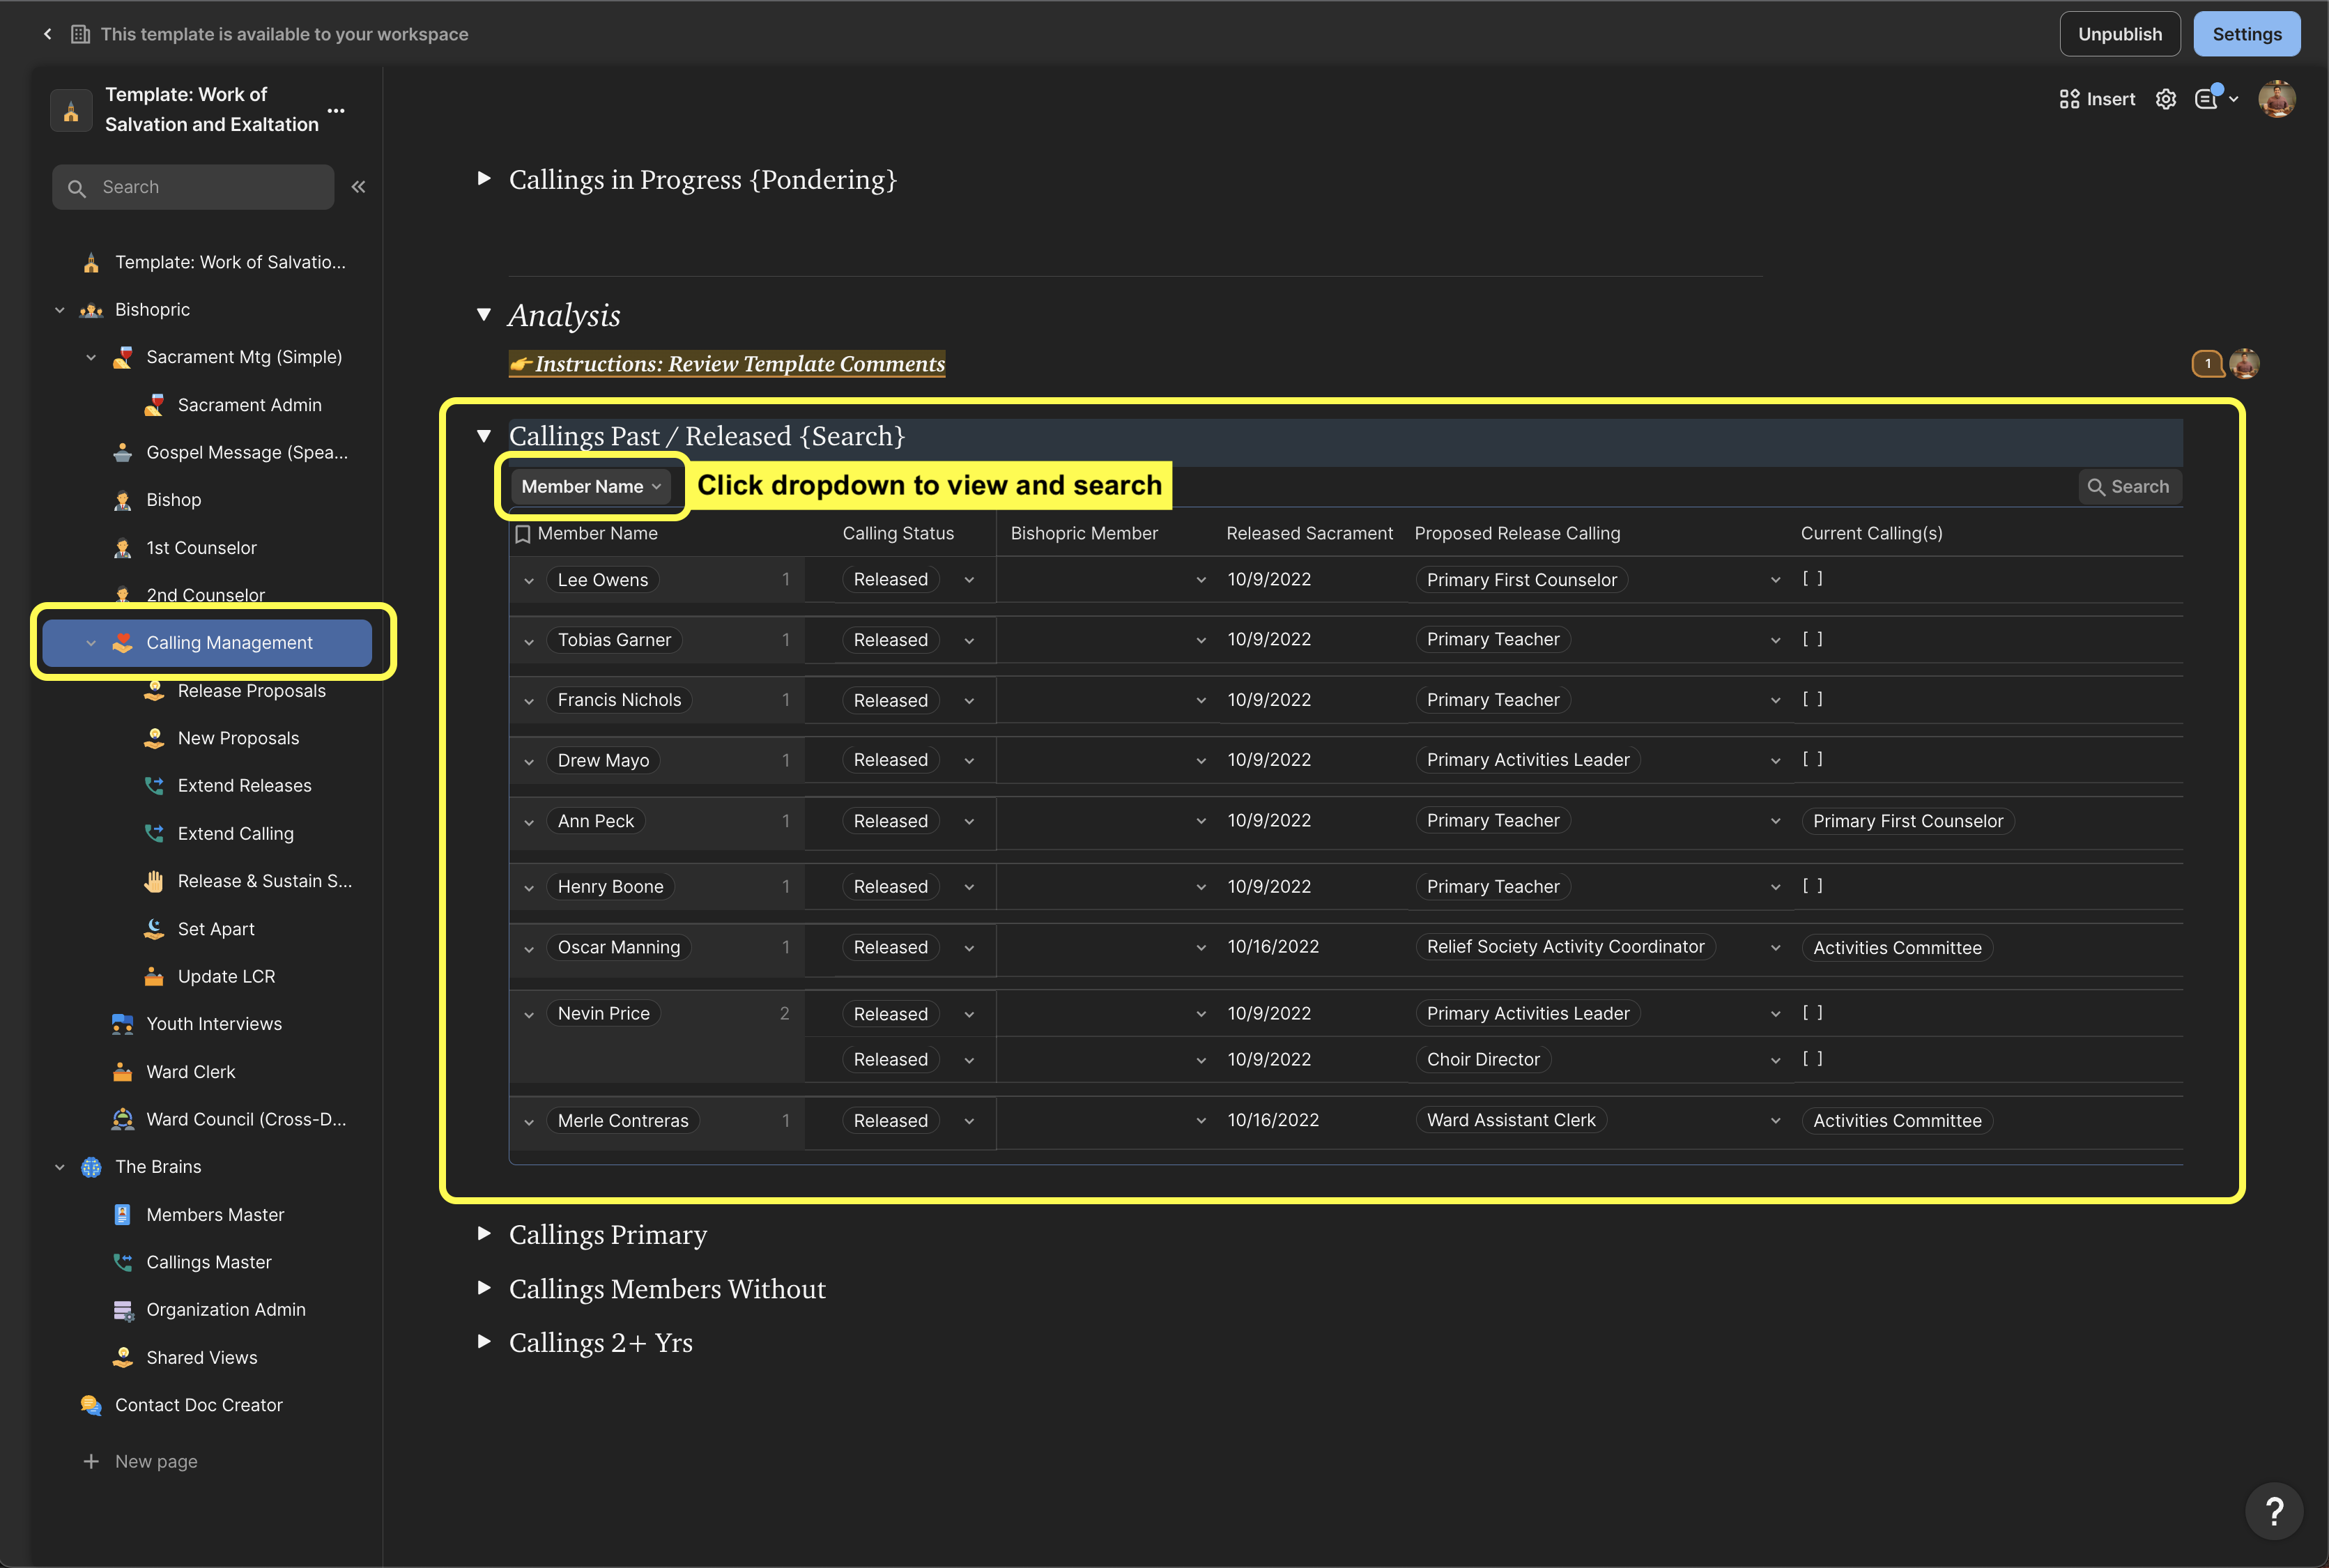2329x1568 pixels.
Task: Open help question mark button
Action: tap(2274, 1511)
